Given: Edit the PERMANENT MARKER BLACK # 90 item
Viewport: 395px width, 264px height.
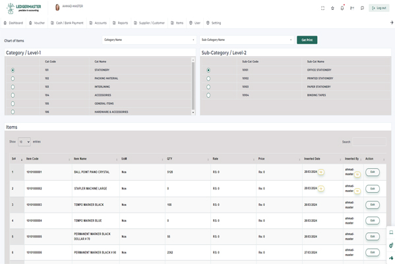Looking at the screenshot, I should click(x=373, y=252).
